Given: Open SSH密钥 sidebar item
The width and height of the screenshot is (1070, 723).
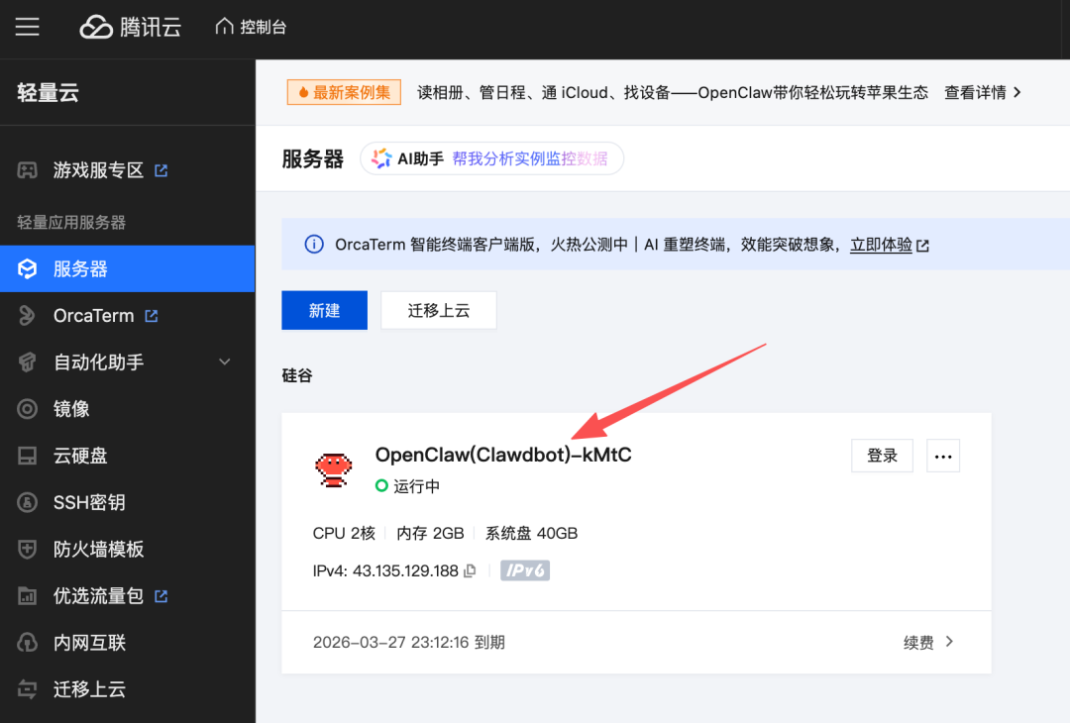Looking at the screenshot, I should pyautogui.click(x=88, y=502).
